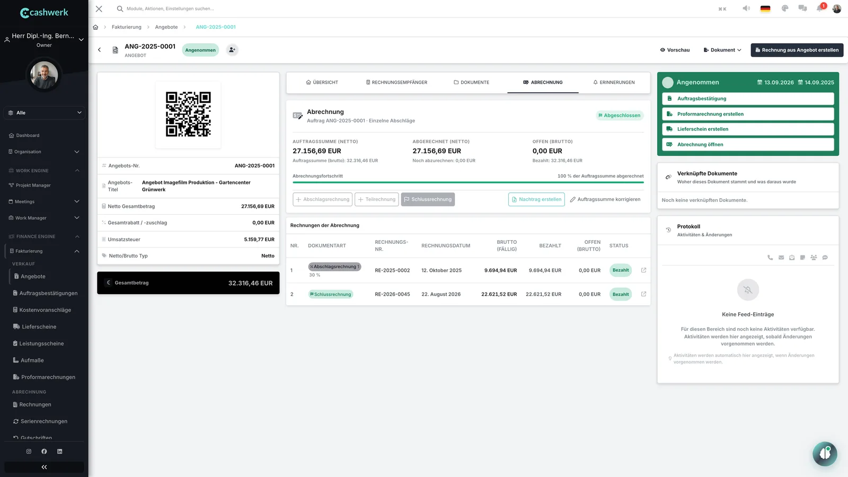
Task: Expand the Work Manager menu section
Action: click(44, 218)
